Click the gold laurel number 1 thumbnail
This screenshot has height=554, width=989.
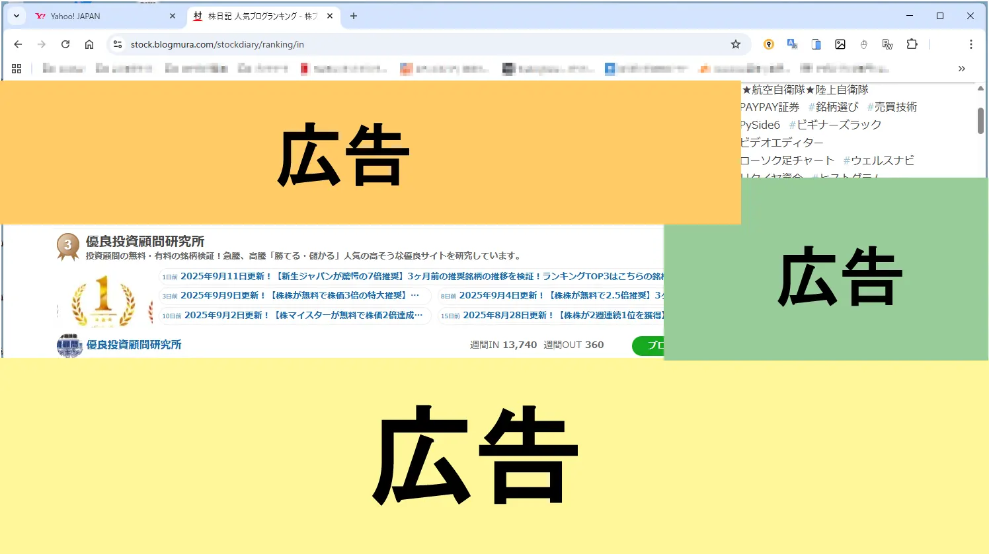coord(104,302)
